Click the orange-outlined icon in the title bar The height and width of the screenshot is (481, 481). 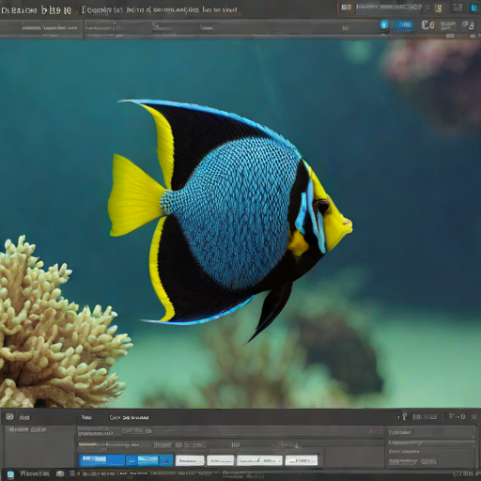click(346, 8)
